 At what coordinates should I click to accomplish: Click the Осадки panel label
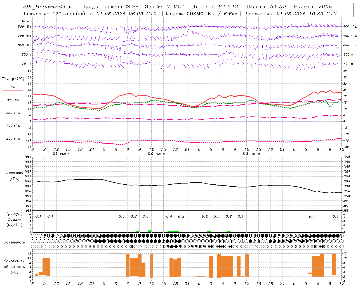tap(15, 220)
